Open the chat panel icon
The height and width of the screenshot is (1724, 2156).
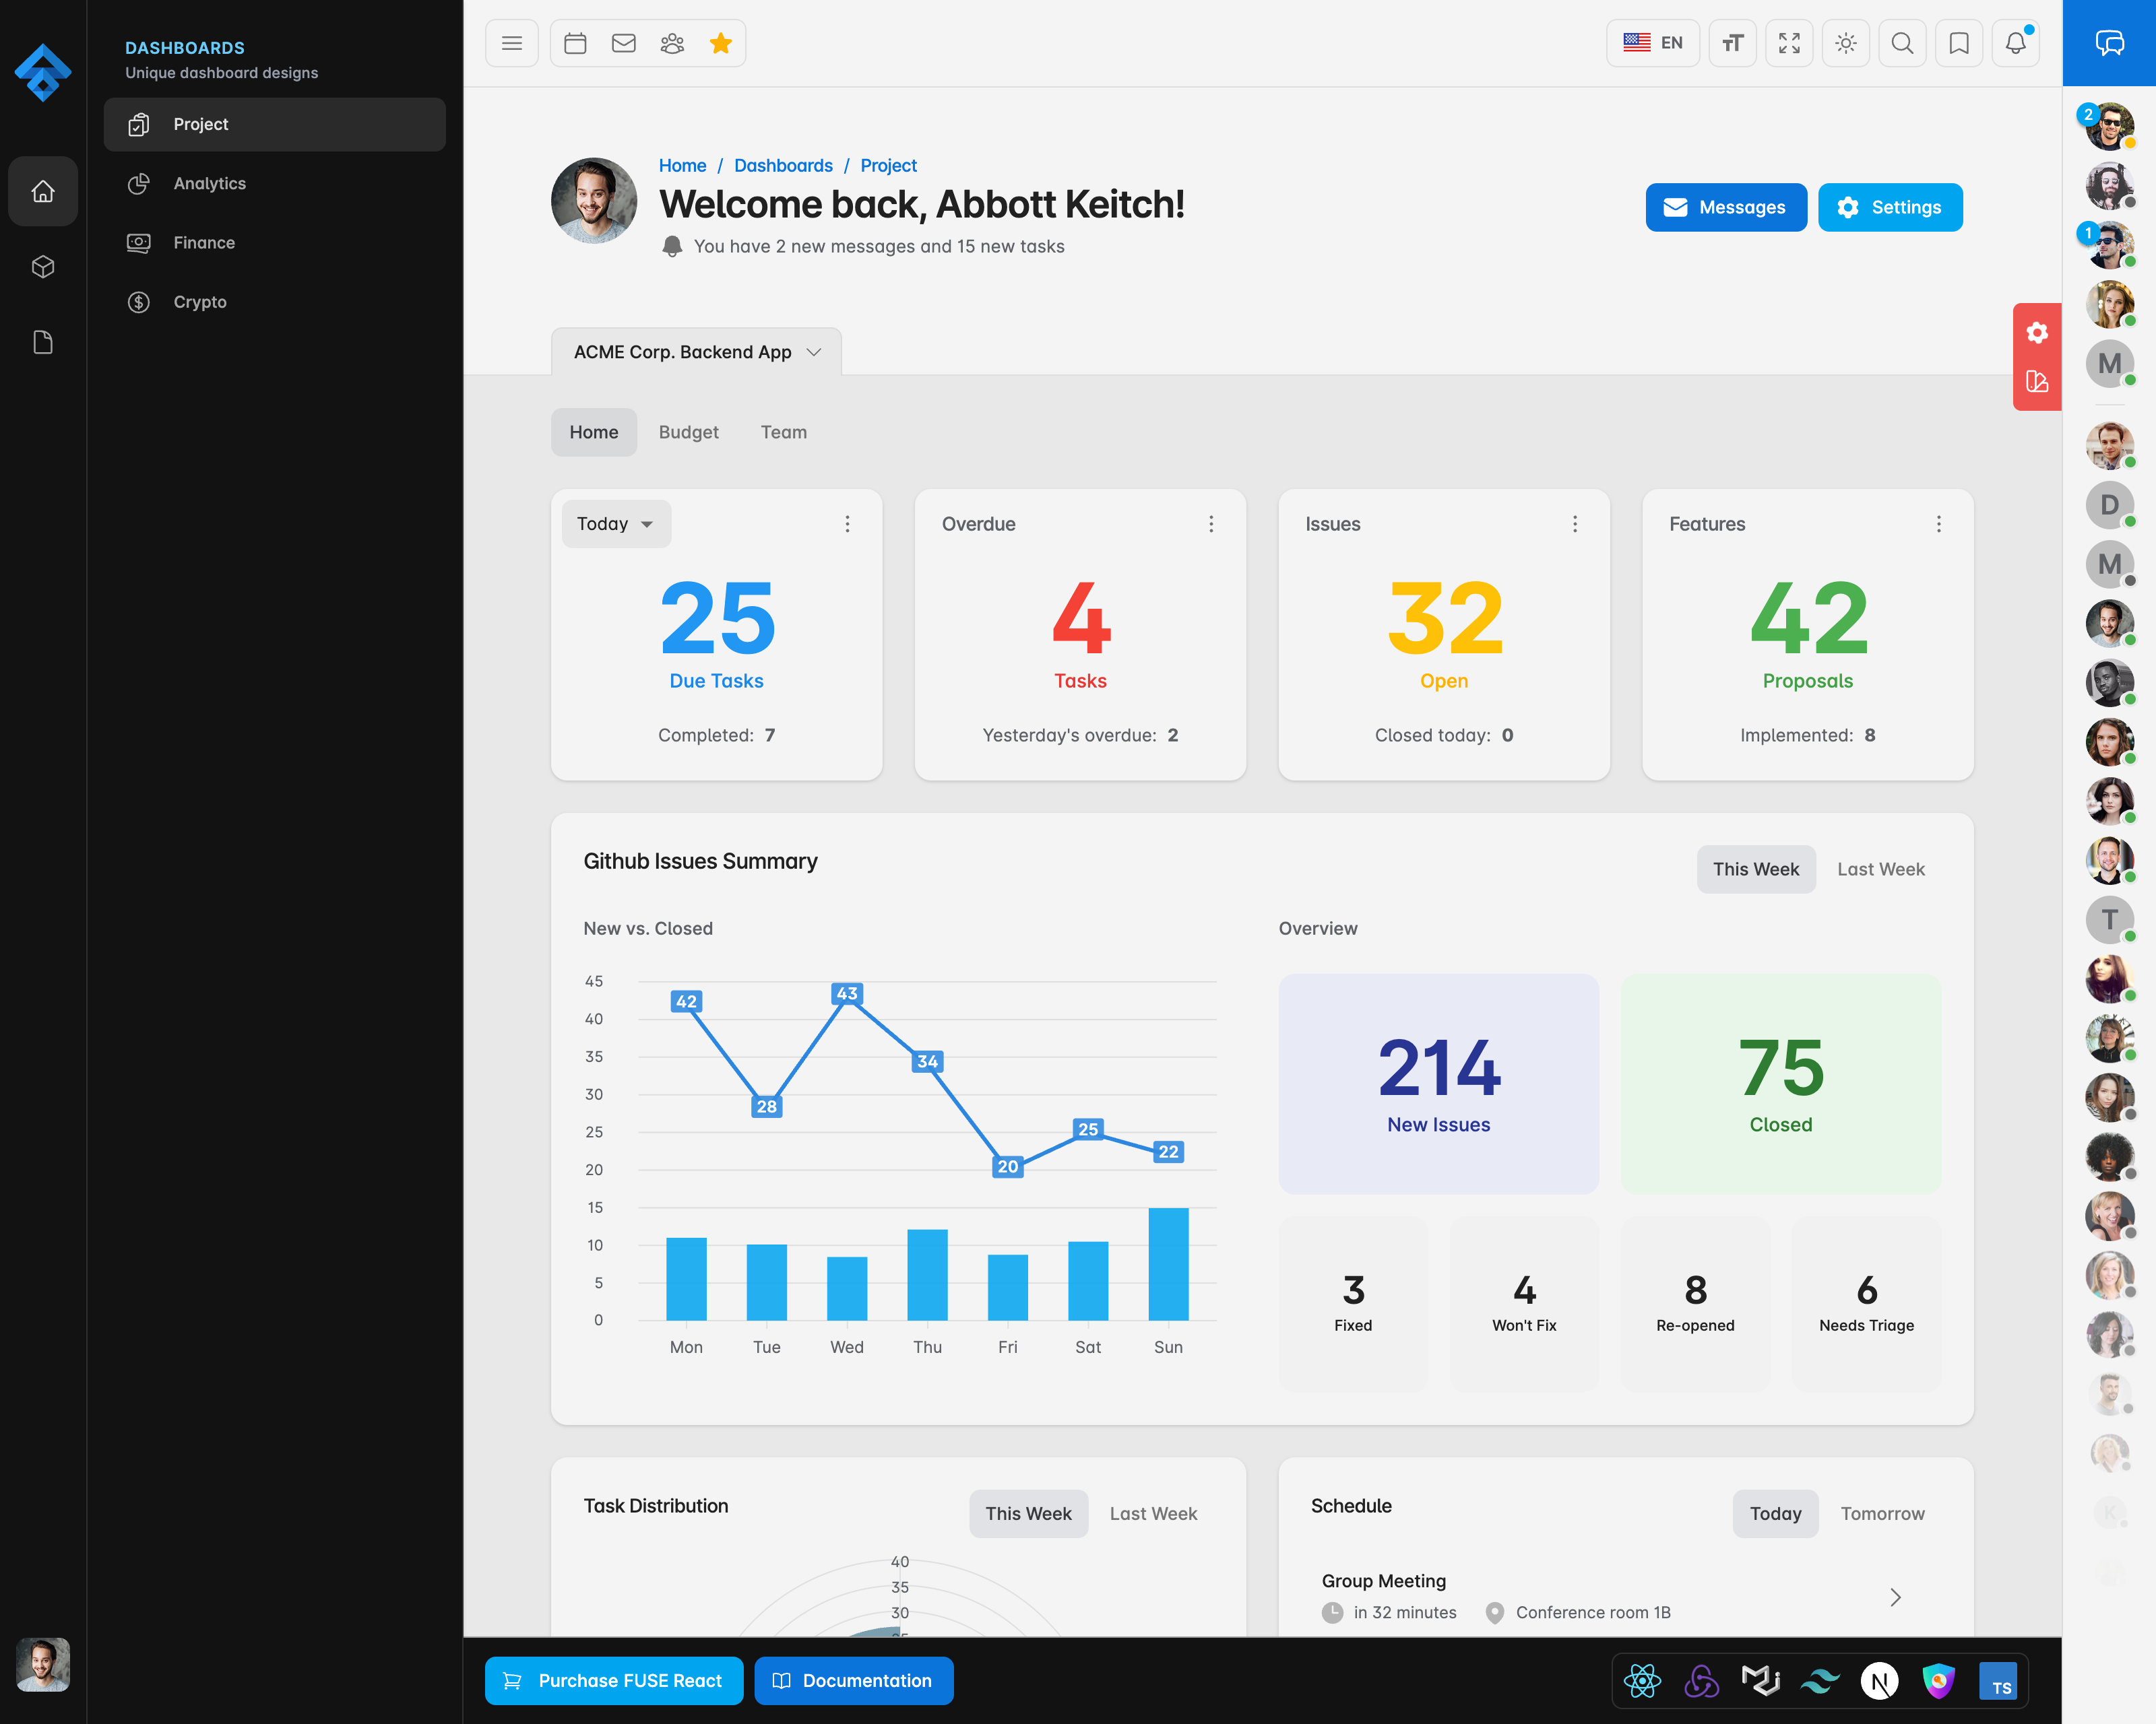click(2109, 43)
